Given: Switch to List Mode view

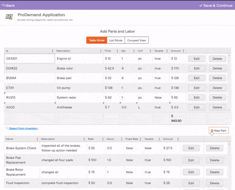Looking at the screenshot, I should 116,40.
